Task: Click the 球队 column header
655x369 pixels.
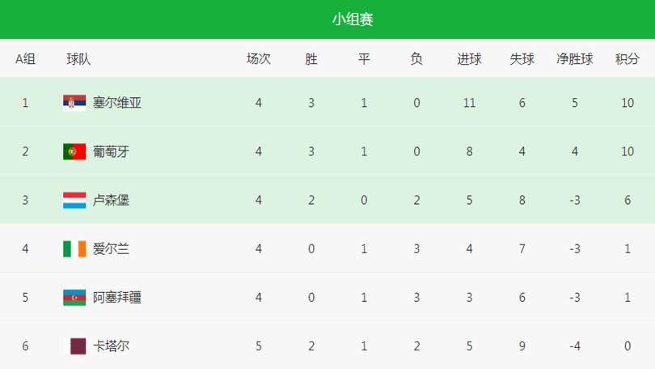Action: (x=78, y=59)
